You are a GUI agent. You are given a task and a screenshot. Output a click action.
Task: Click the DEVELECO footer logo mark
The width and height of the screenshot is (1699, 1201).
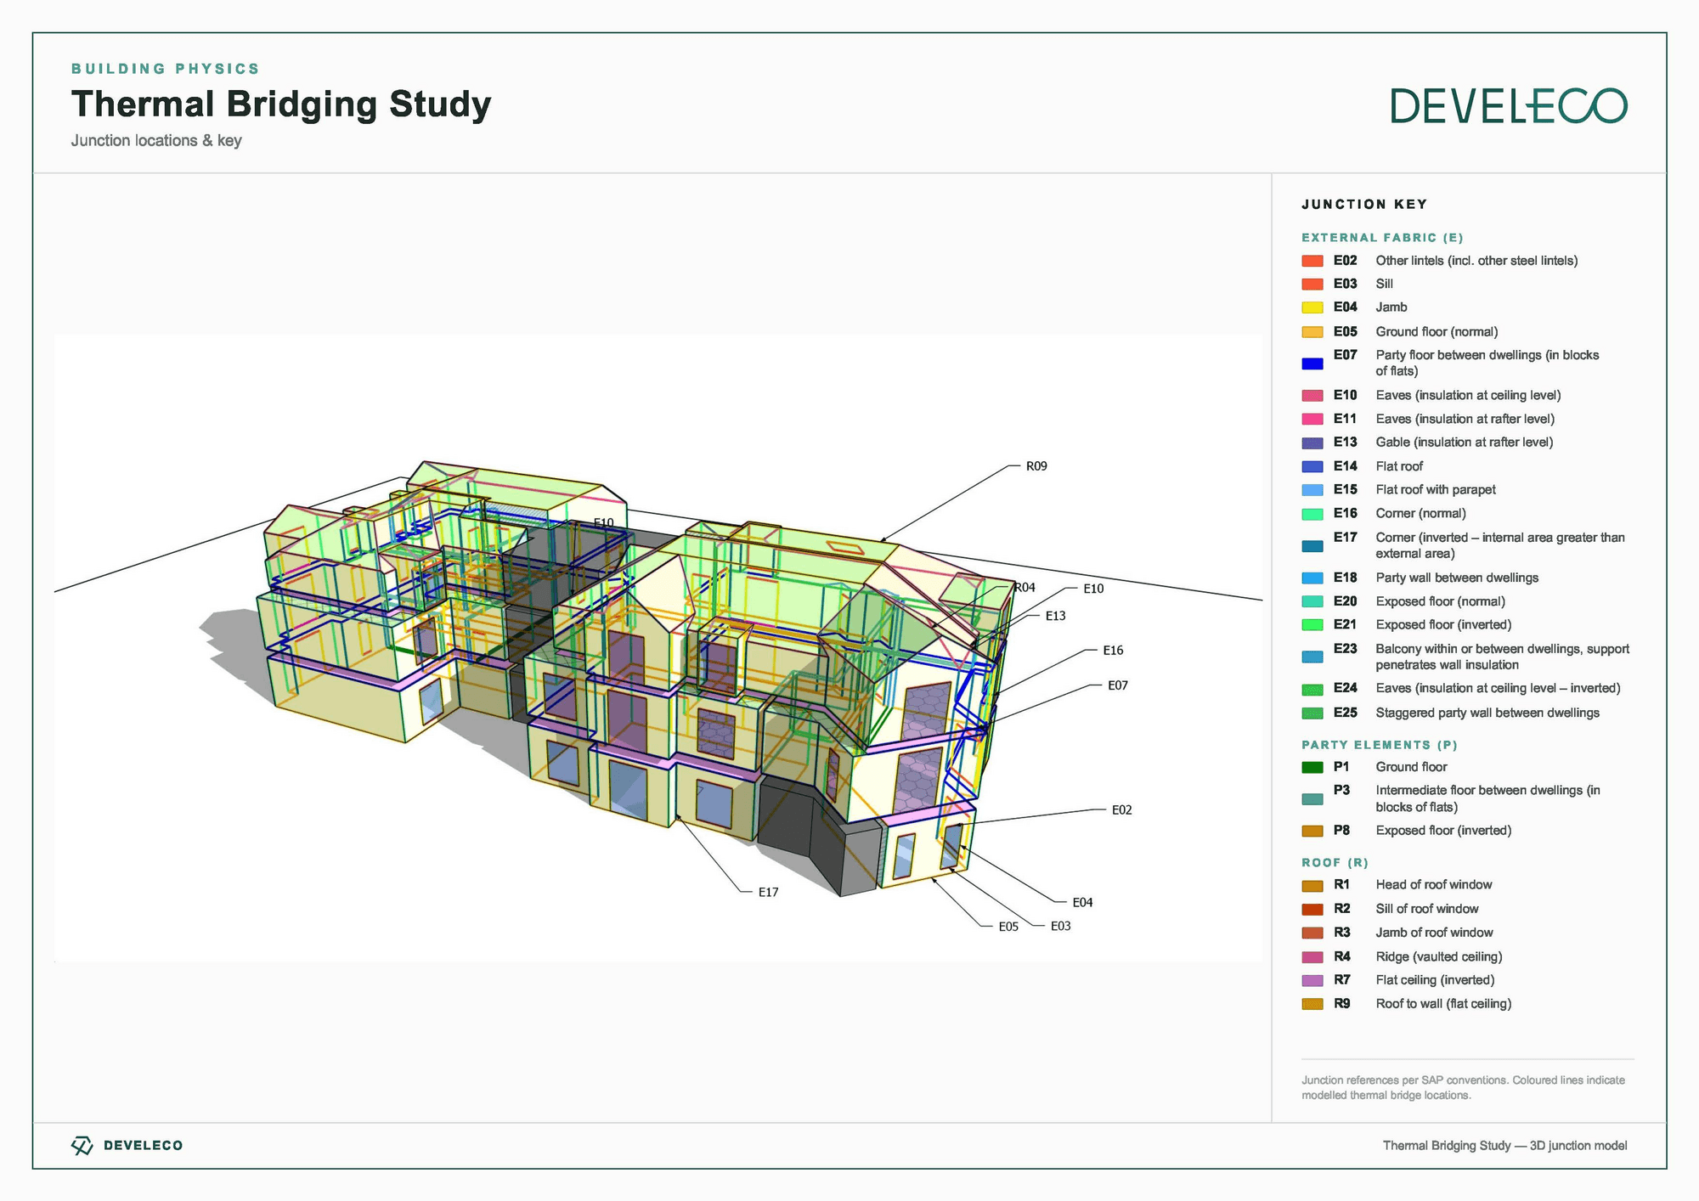tap(82, 1146)
